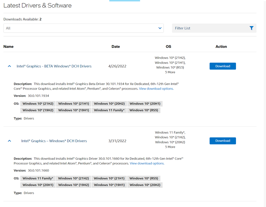Screen dimensions: 266x207
Task: Click Windows 10* (19H2) tag in BETA driver
Action: click(38, 110)
